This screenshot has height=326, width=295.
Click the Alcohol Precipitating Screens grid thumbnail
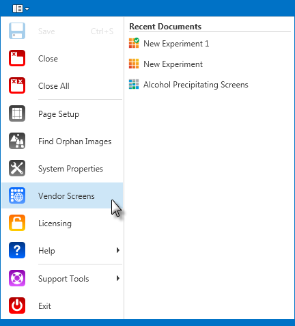134,84
